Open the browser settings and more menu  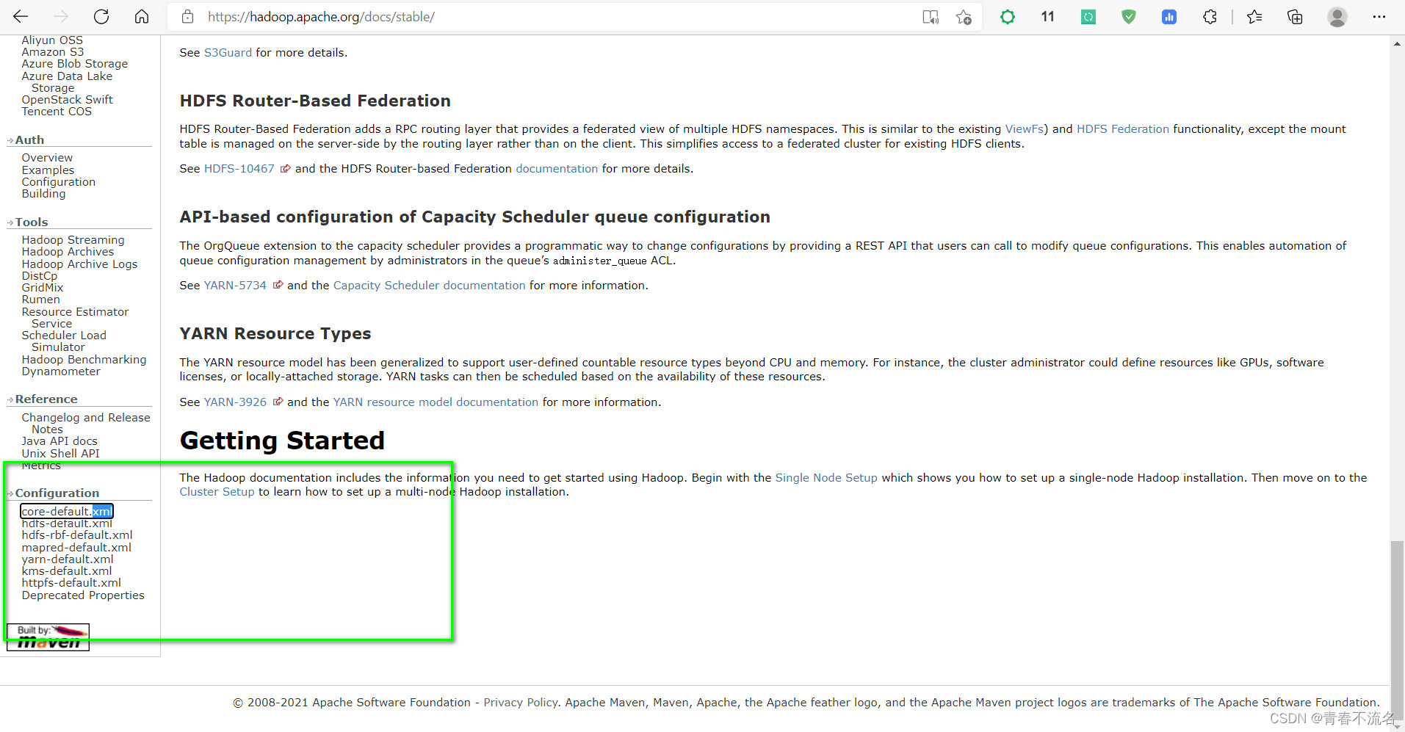[x=1379, y=17]
